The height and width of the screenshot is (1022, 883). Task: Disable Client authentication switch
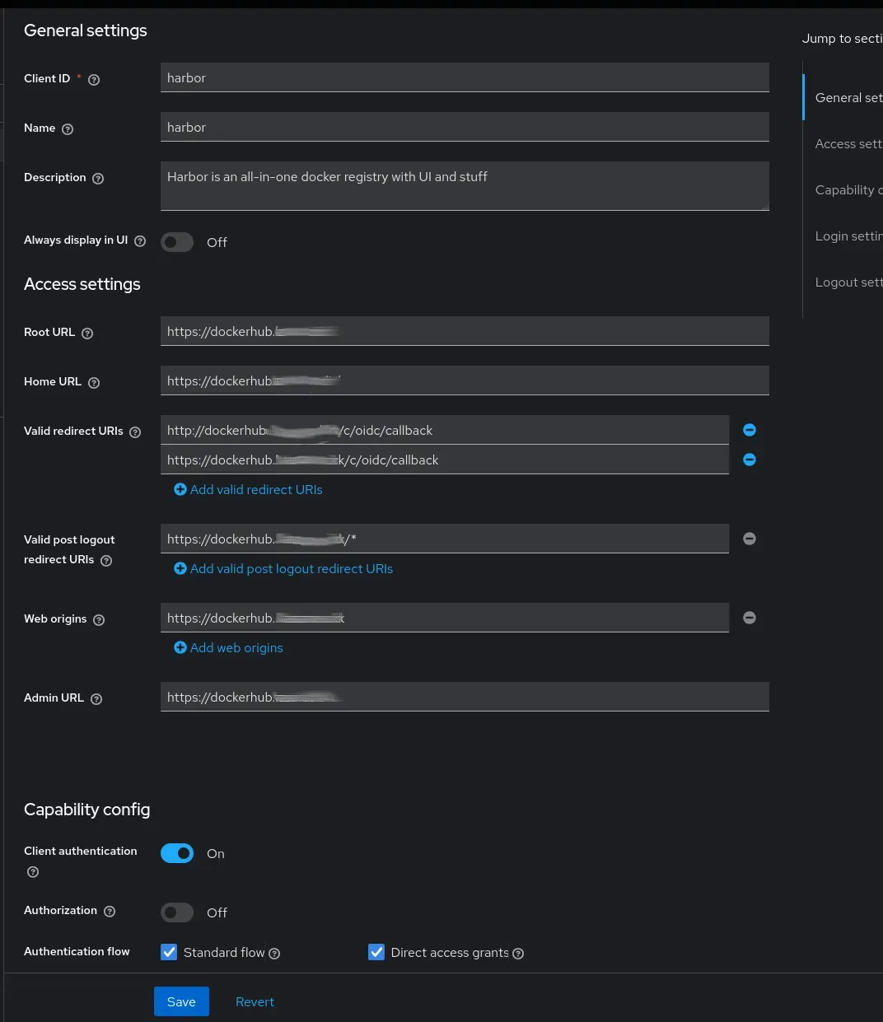(177, 853)
